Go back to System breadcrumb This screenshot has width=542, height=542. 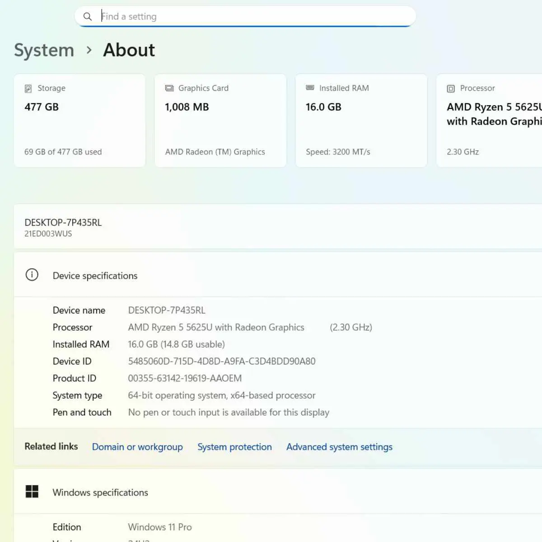(x=44, y=50)
